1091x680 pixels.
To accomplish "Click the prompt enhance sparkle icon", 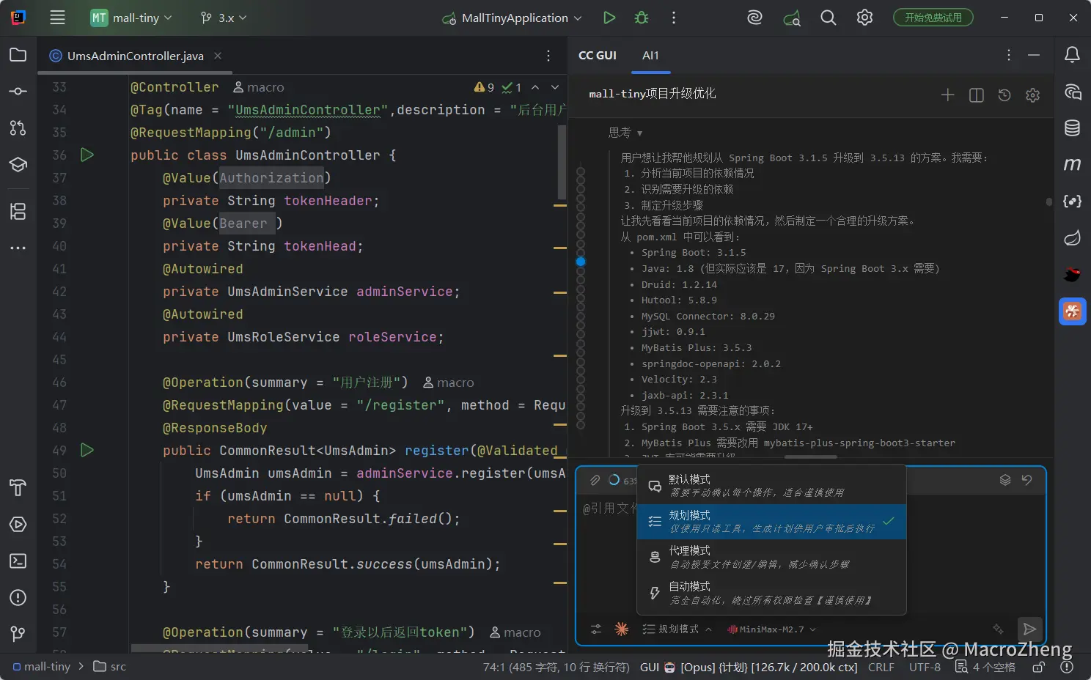I will click(998, 629).
